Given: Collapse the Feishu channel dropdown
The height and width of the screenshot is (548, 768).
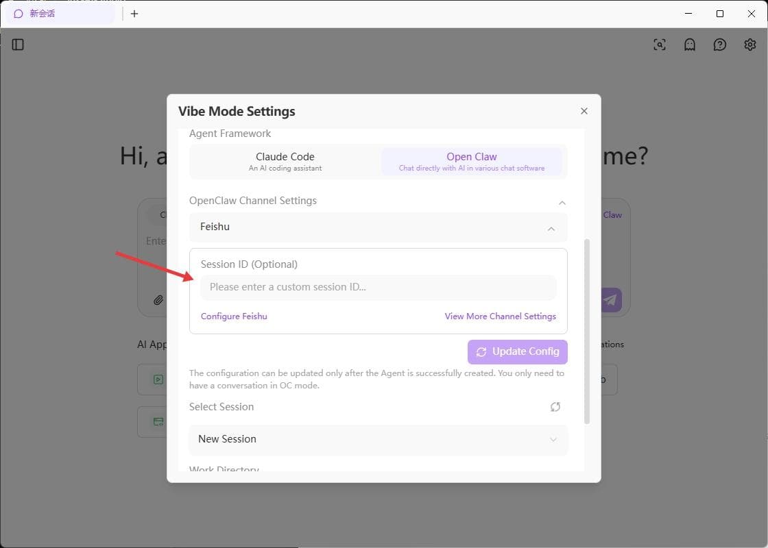Looking at the screenshot, I should (x=551, y=229).
